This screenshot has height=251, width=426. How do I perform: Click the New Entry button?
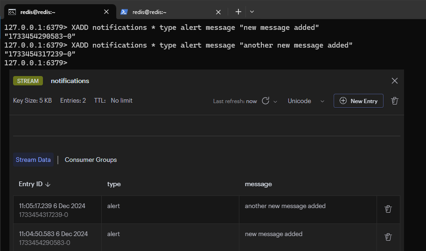[358, 101]
